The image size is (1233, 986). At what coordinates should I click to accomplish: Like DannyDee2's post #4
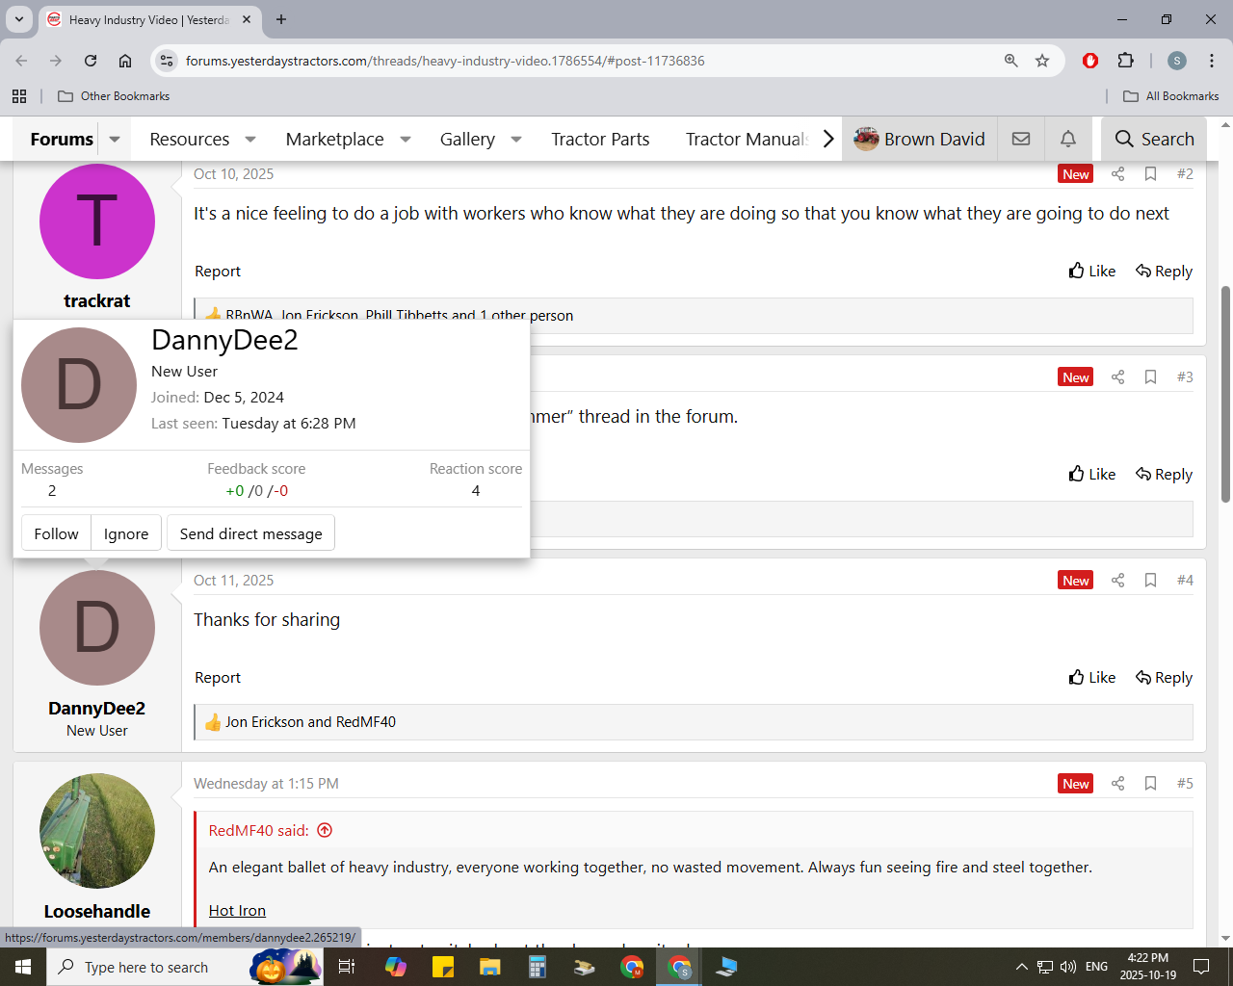pyautogui.click(x=1091, y=678)
